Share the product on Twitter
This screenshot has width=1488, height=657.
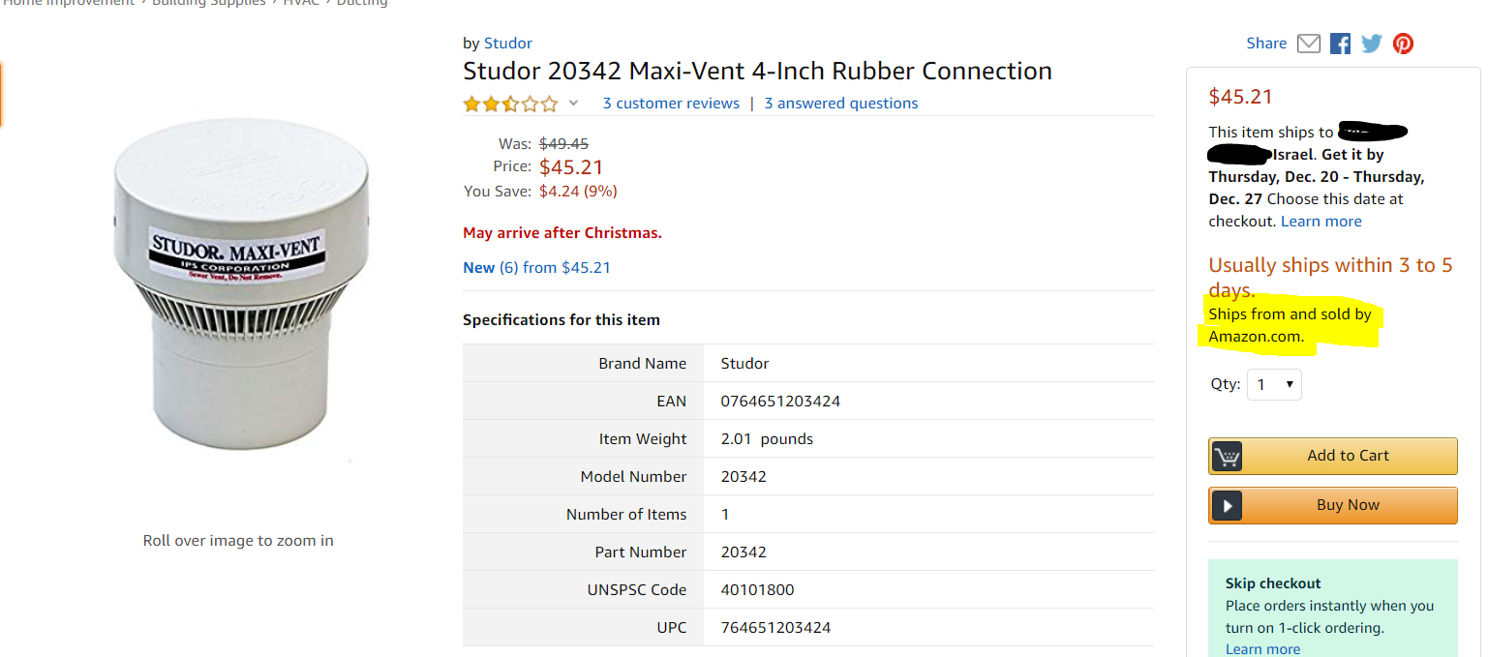(1371, 44)
